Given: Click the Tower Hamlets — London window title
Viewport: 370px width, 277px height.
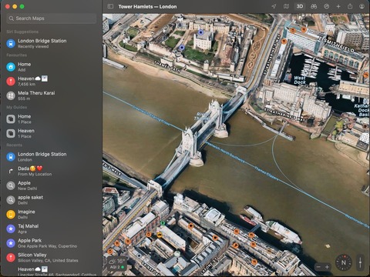Looking at the screenshot, I should [x=147, y=7].
